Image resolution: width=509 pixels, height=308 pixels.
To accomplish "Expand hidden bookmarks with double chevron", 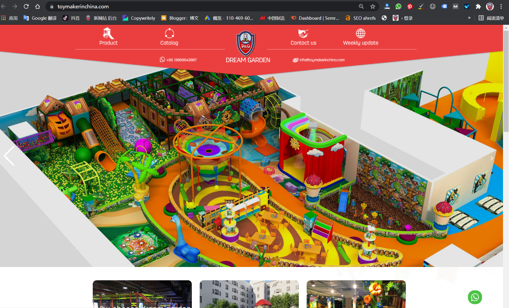I will 469,18.
